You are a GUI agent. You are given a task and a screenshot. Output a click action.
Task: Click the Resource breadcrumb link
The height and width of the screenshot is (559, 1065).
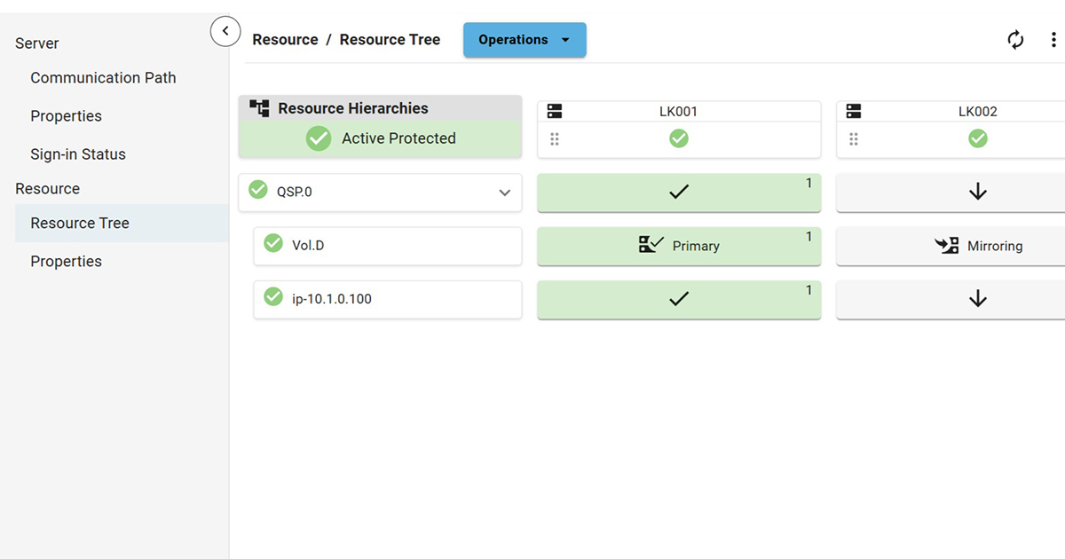pyautogui.click(x=285, y=40)
